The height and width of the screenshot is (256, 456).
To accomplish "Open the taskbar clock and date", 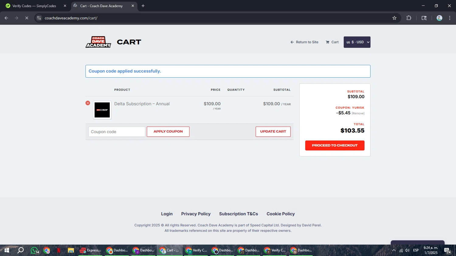I will (431, 250).
